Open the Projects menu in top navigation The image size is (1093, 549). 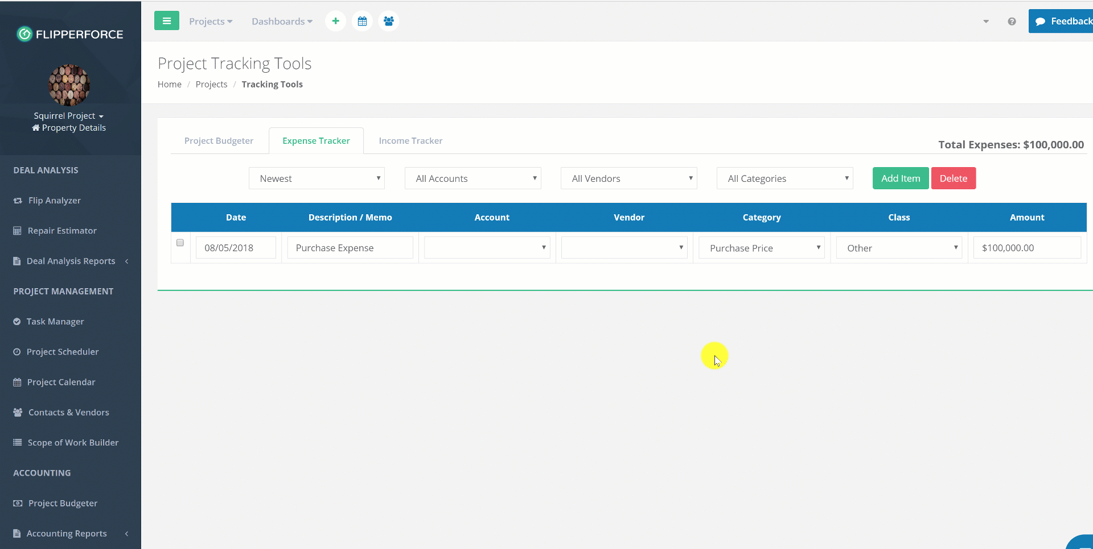[x=211, y=21]
